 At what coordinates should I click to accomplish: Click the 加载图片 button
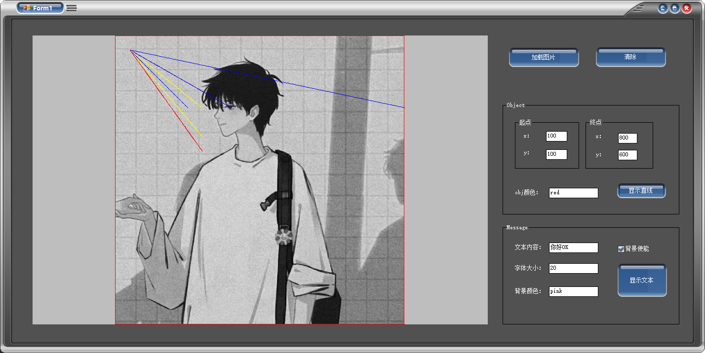click(x=544, y=57)
